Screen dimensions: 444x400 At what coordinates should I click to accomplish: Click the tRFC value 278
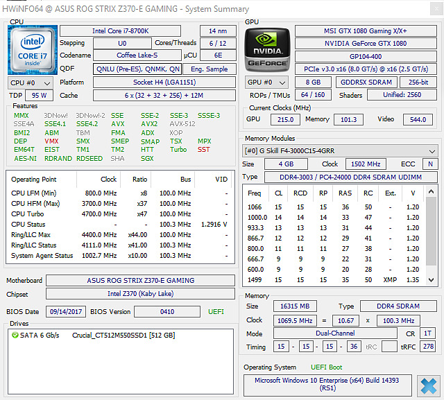[x=429, y=346]
